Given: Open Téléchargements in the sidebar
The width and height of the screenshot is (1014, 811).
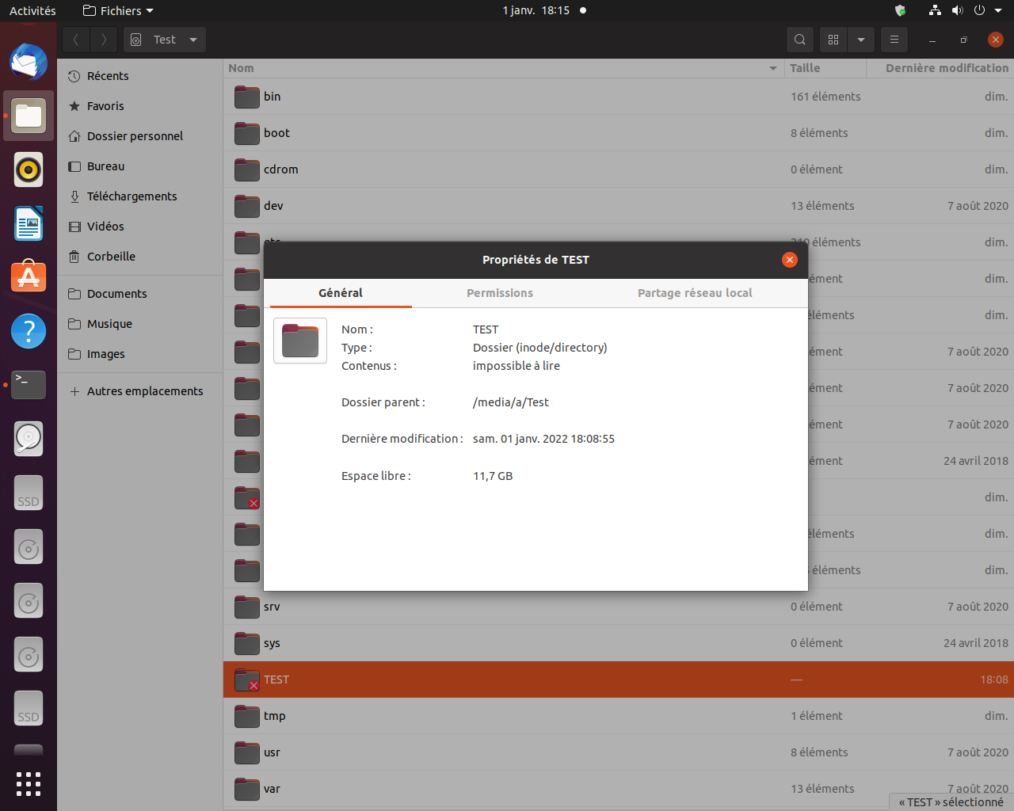Looking at the screenshot, I should (x=140, y=196).
